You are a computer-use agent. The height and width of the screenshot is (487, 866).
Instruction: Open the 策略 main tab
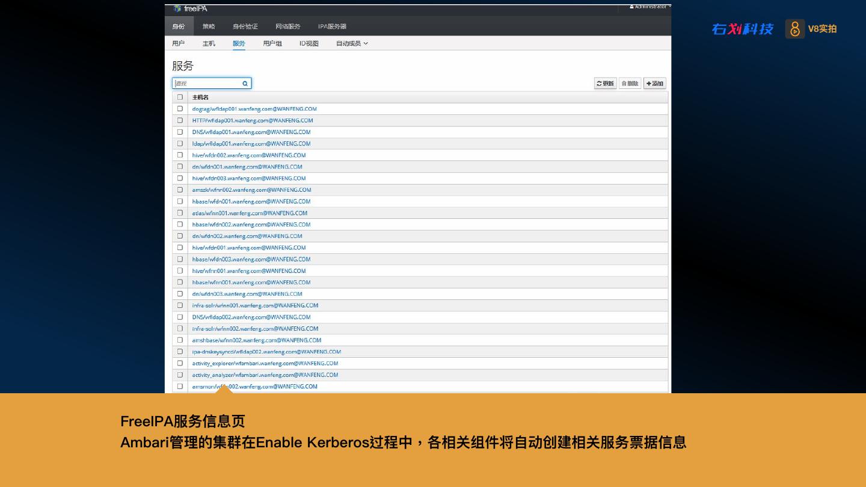pyautogui.click(x=209, y=26)
